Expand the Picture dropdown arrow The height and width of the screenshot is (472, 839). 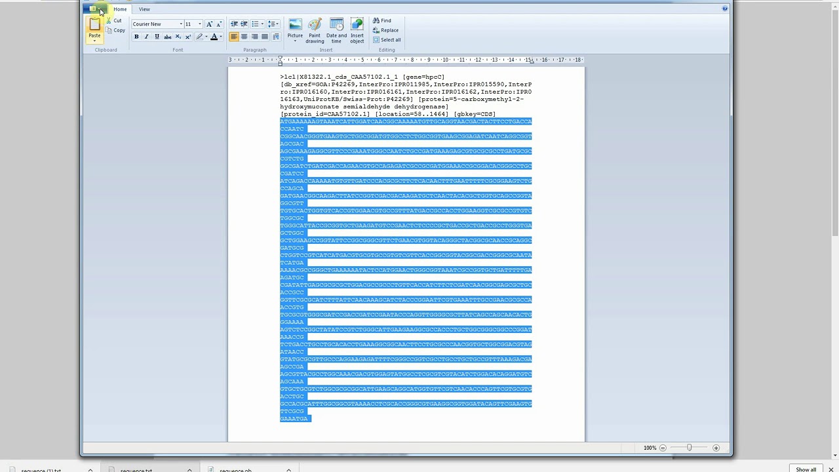295,41
